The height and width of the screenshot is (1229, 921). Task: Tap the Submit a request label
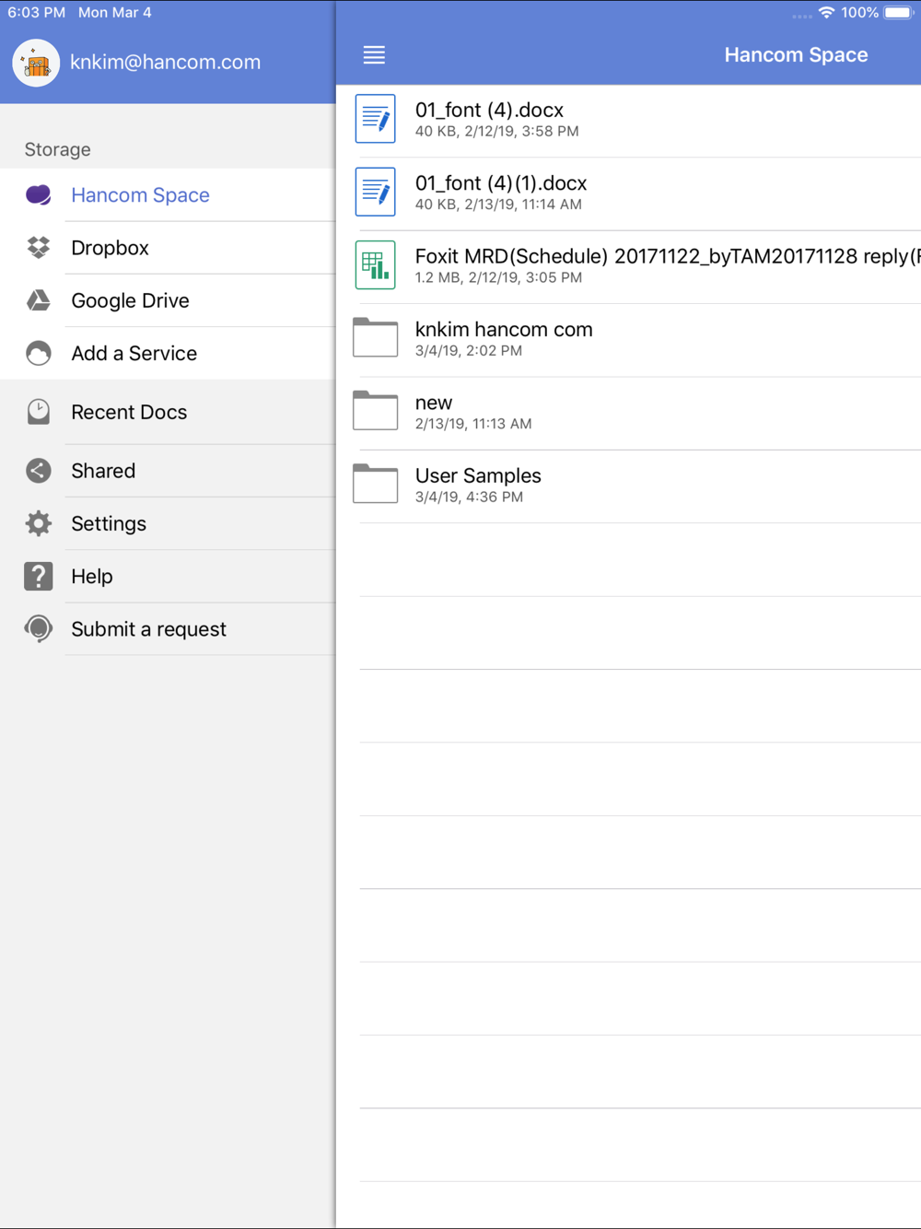coord(148,629)
